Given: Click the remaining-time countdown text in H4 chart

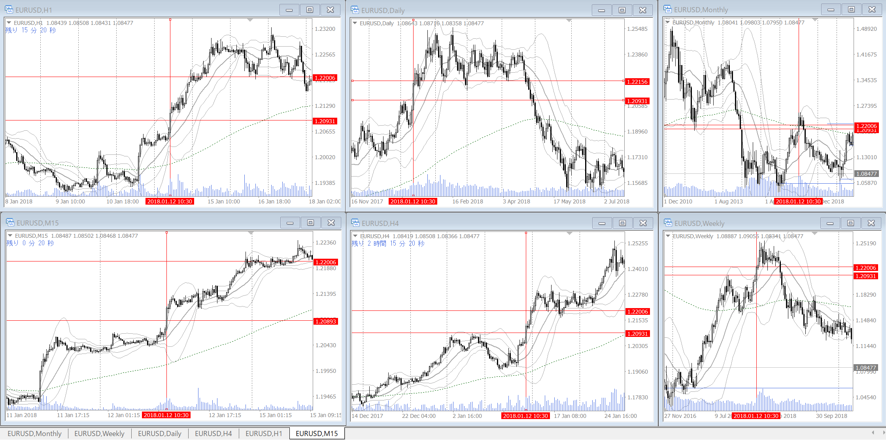Looking at the screenshot, I should [388, 243].
